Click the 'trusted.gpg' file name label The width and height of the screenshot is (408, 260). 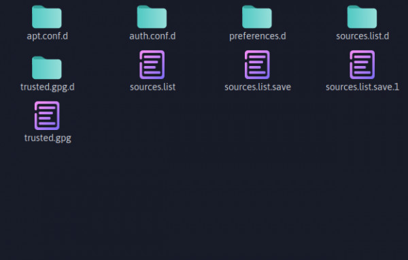click(48, 138)
